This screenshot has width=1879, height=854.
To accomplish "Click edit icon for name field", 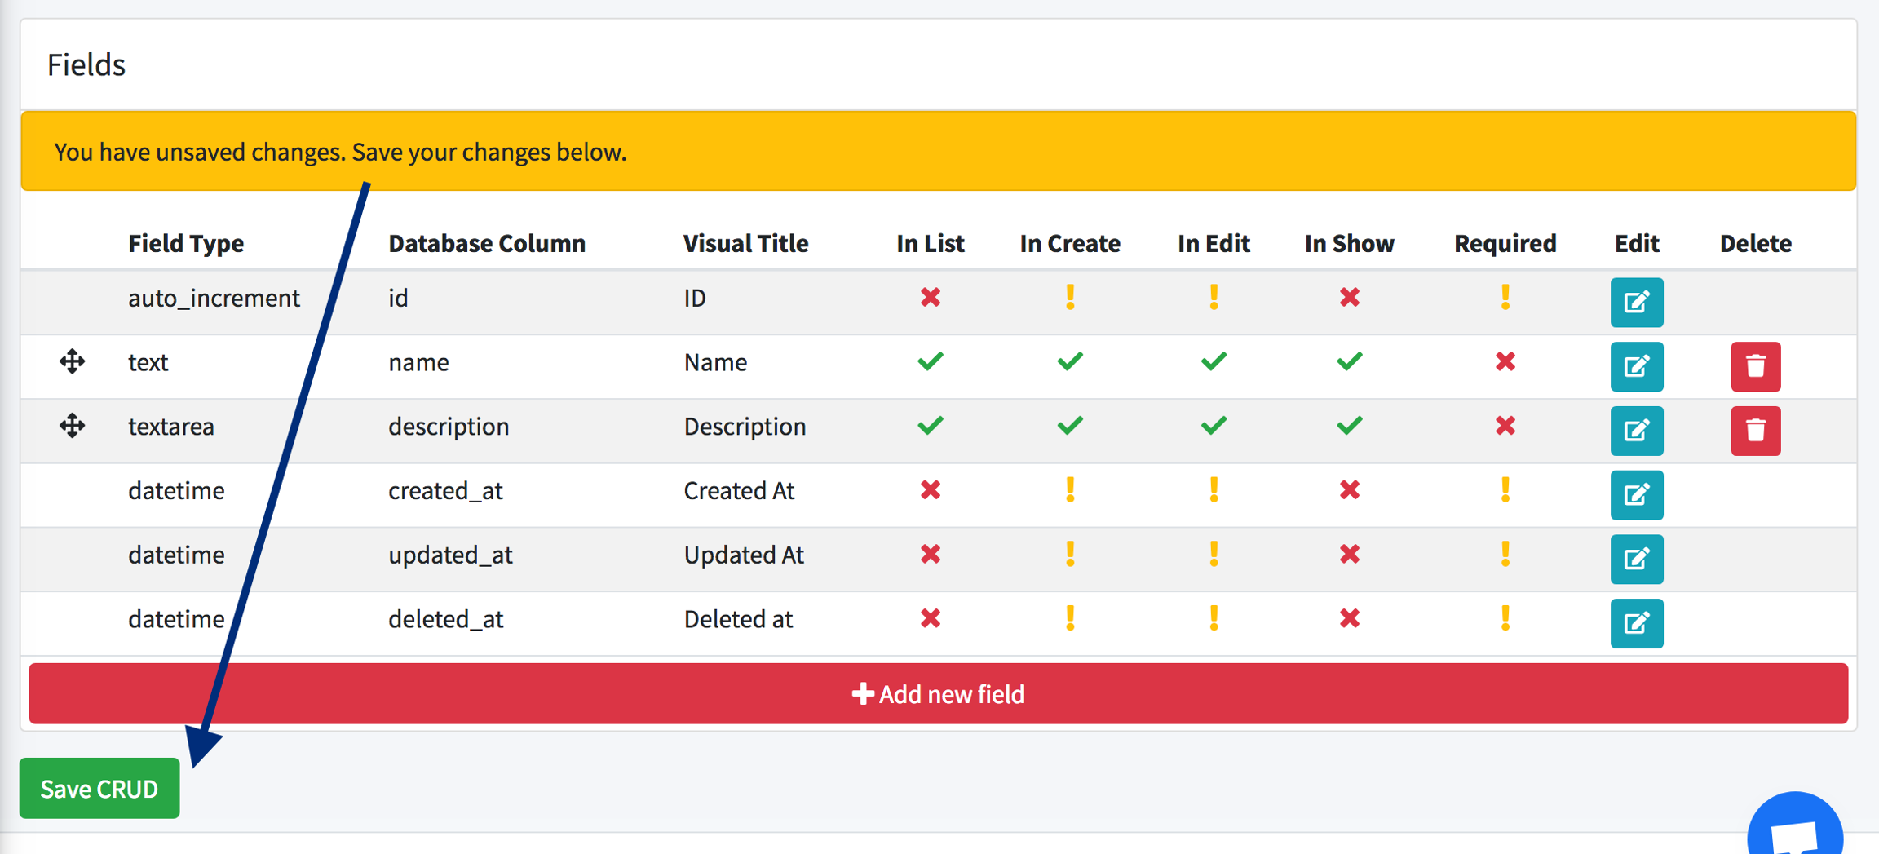I will click(1636, 366).
